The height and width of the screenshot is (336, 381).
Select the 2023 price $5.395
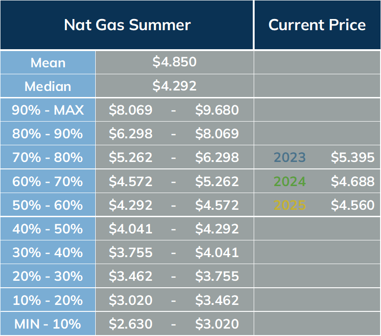[353, 157]
